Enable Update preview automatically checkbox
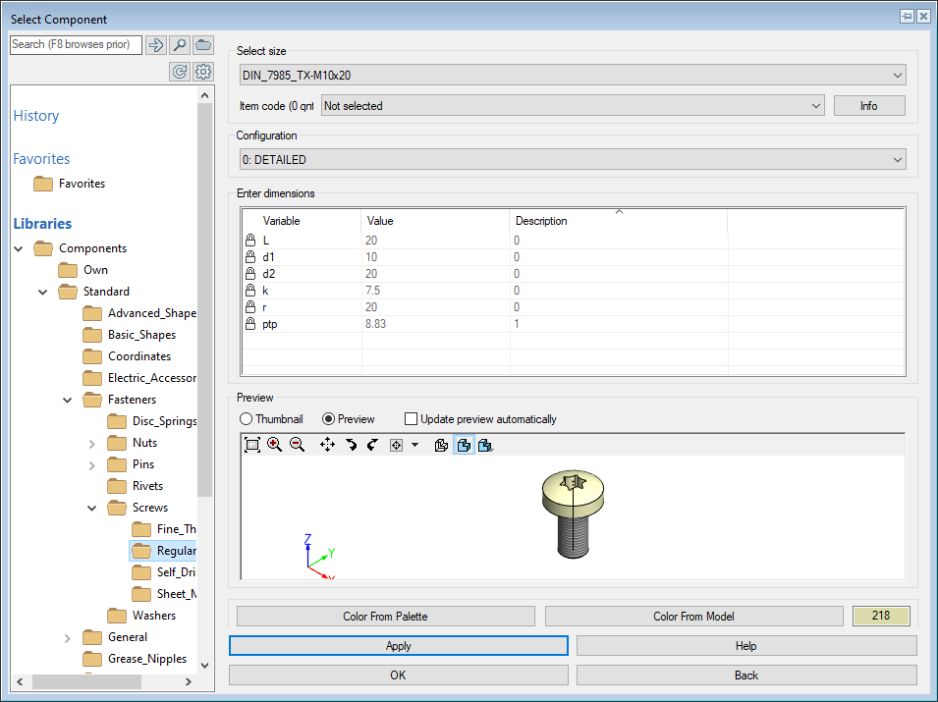This screenshot has height=702, width=938. click(x=412, y=419)
